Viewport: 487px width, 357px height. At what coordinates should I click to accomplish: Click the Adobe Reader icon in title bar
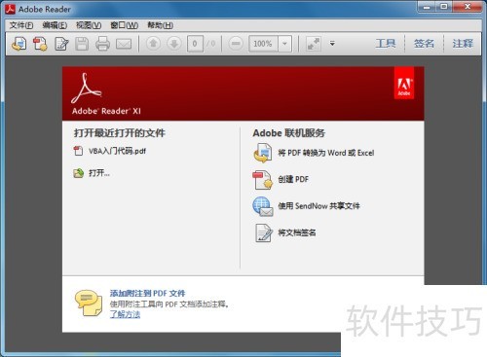10,9
